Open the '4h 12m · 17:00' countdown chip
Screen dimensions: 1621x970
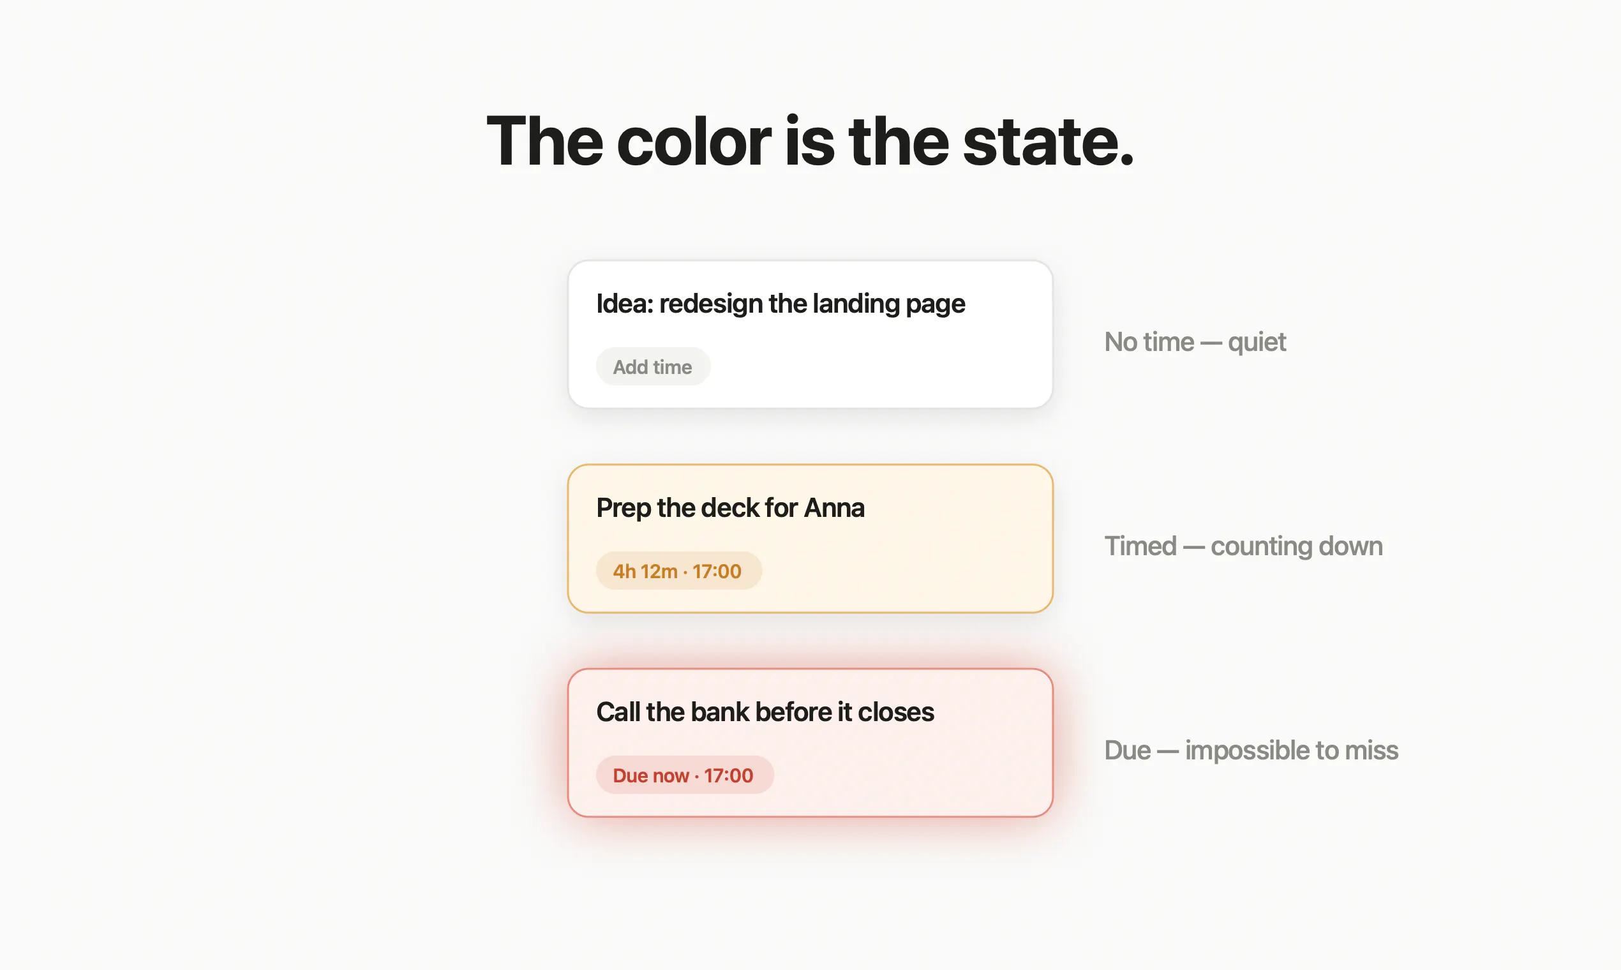pos(678,571)
